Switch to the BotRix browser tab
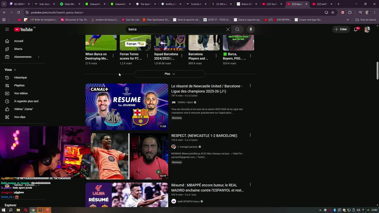379x213 pixels. (171, 4)
